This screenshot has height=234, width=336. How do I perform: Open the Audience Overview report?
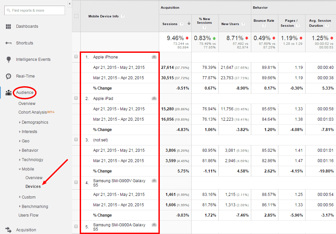tap(27, 104)
